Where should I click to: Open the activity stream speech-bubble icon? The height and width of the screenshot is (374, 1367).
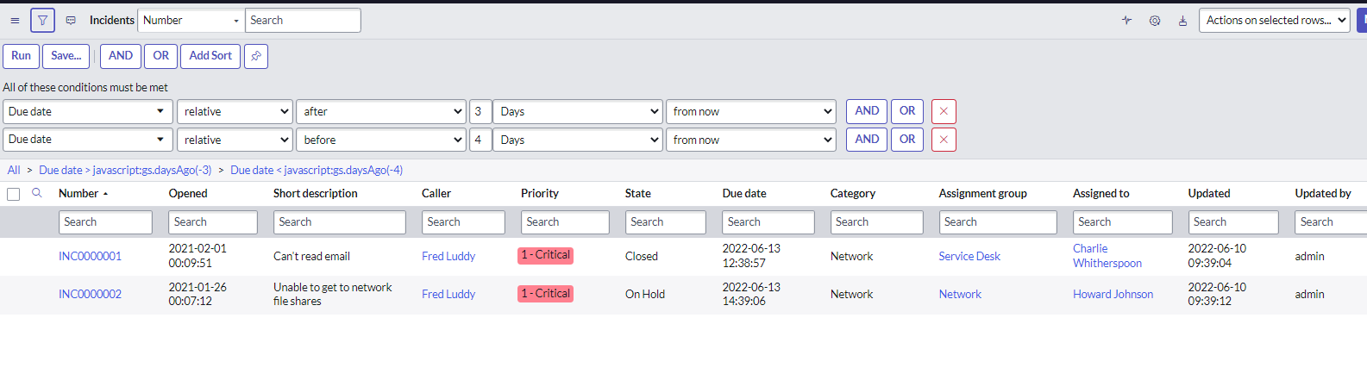click(x=71, y=21)
